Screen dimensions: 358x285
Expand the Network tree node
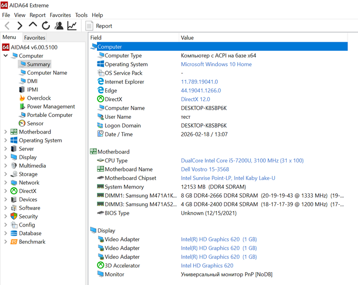tap(6, 182)
